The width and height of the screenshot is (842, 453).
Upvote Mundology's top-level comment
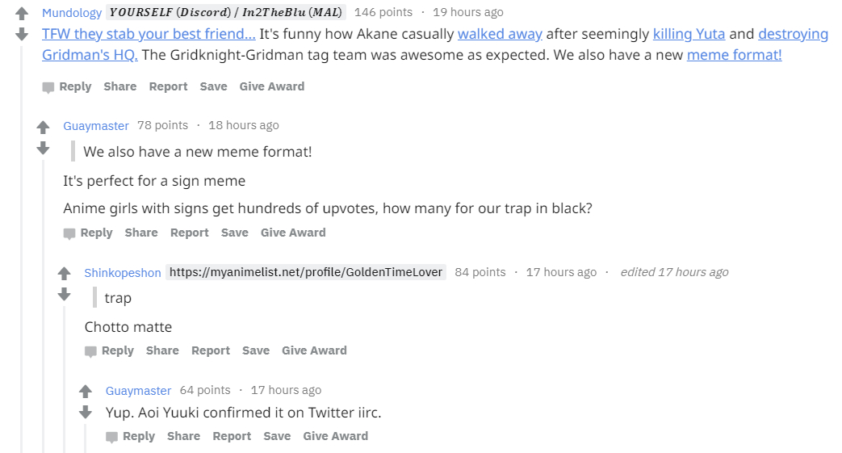[x=22, y=14]
